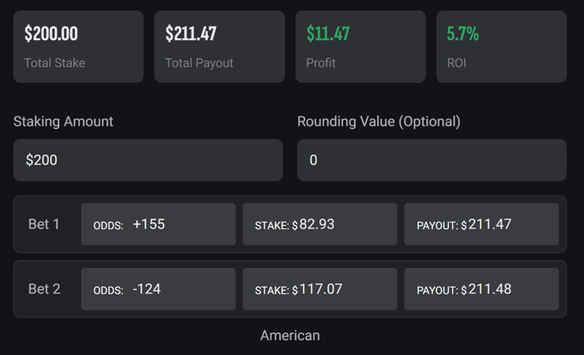The height and width of the screenshot is (355, 584).
Task: Click the STAKE label in Bet 2
Action: pyautogui.click(x=271, y=290)
